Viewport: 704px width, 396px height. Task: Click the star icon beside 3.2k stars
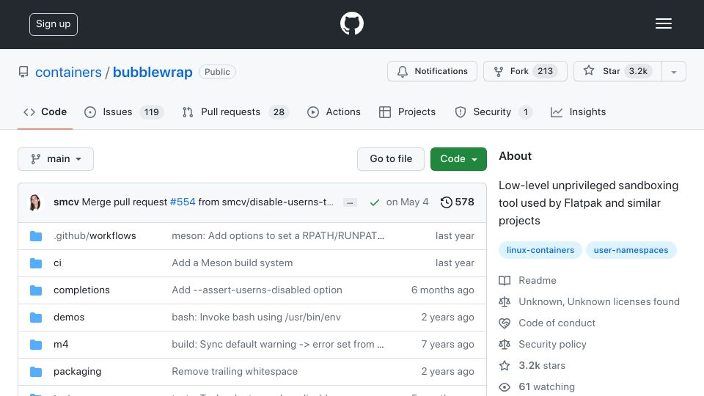[505, 365]
